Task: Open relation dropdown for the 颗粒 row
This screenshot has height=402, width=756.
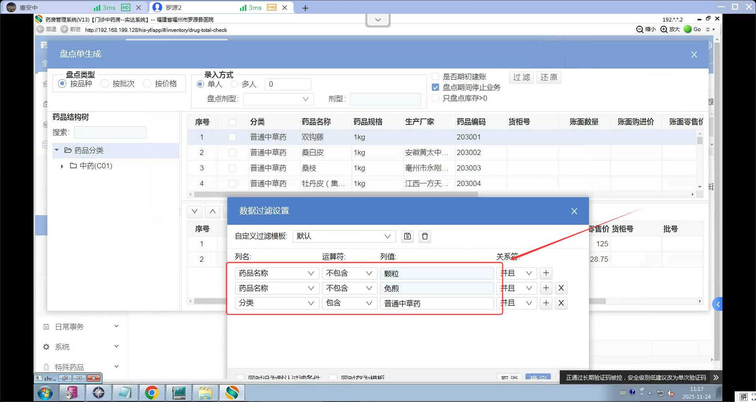Action: coord(517,273)
